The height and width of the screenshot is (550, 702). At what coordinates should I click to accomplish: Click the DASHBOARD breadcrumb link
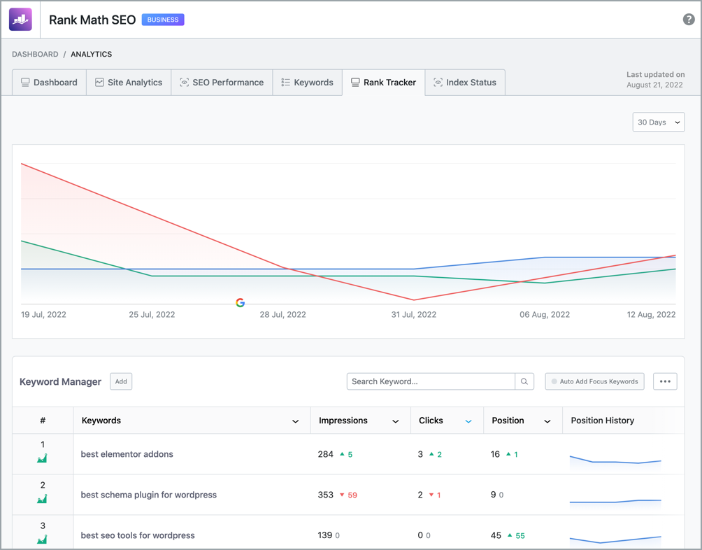(35, 54)
